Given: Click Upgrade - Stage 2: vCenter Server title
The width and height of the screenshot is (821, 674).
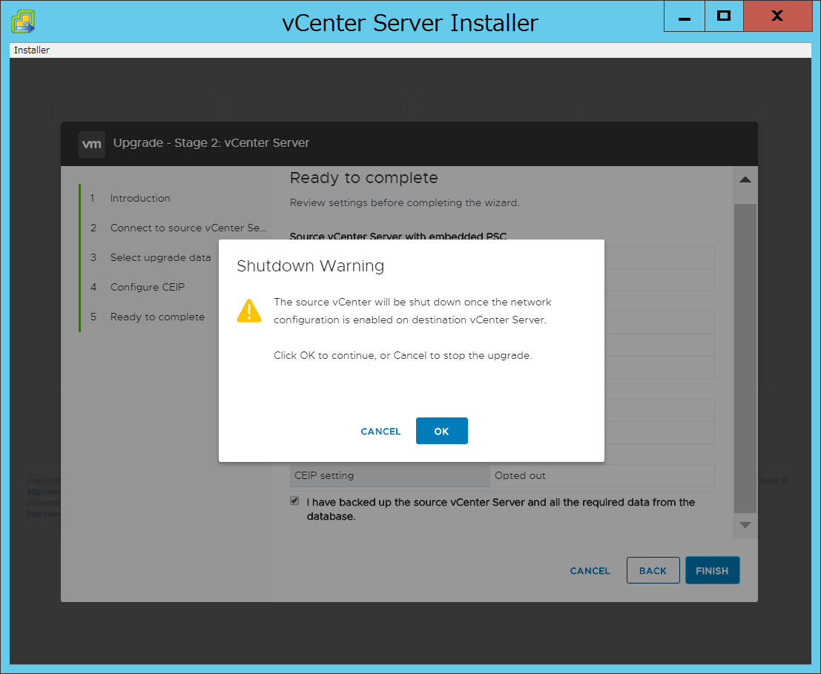Looking at the screenshot, I should pos(211,143).
